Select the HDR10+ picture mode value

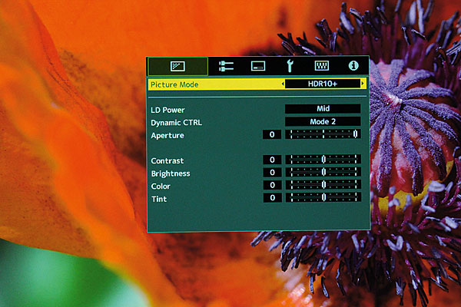click(323, 84)
